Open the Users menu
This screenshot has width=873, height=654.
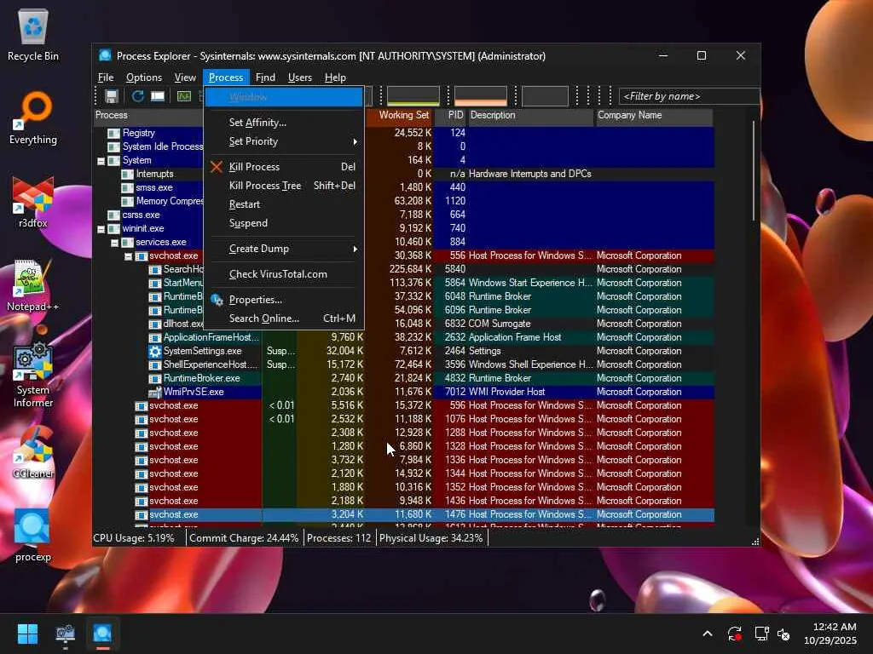299,77
